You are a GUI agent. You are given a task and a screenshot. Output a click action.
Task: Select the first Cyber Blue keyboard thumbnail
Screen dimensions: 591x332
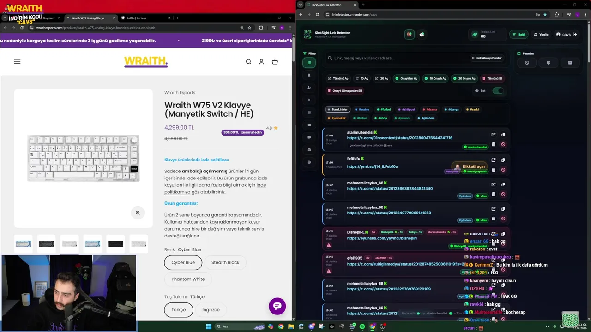coord(24,244)
